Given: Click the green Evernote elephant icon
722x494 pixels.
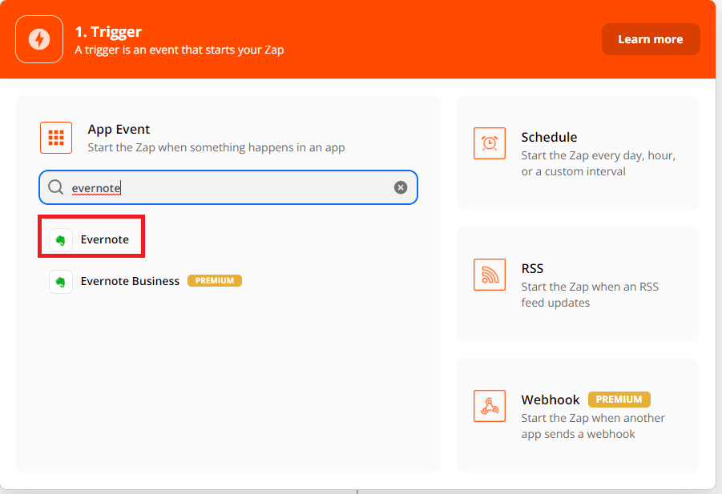Looking at the screenshot, I should point(61,239).
